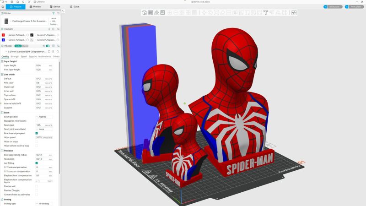Viewport: 366px width, 206px height.
Task: Toggle the advanced mode switch in Process header
Action: 48,46
